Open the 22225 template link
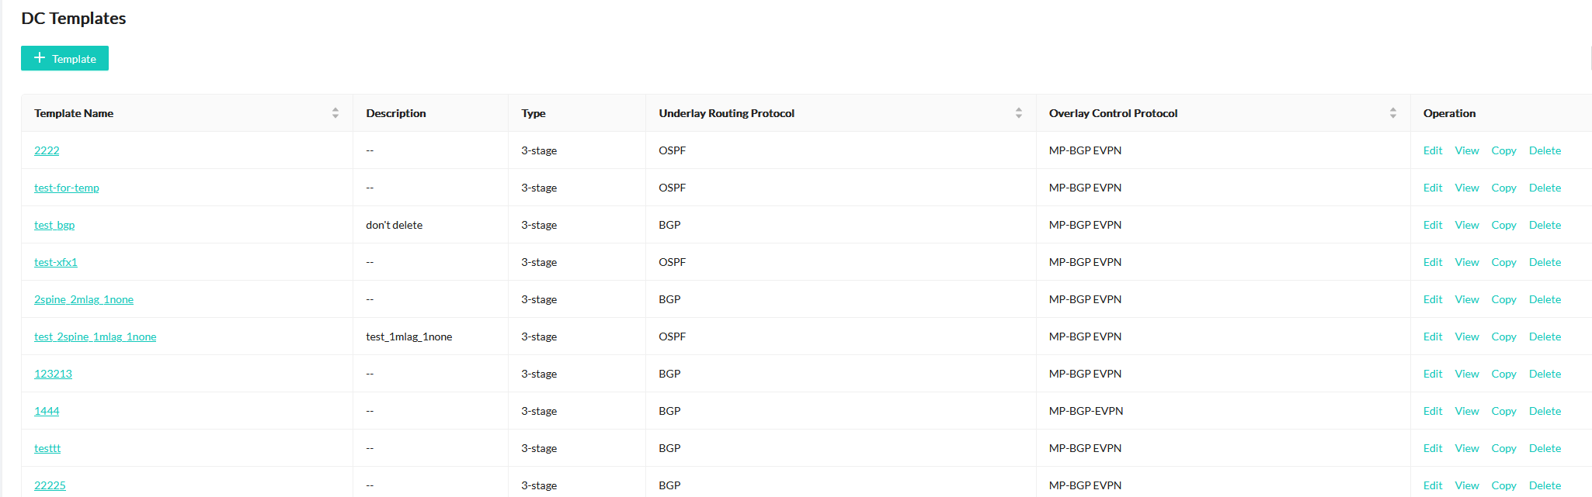1592x497 pixels. coord(50,485)
